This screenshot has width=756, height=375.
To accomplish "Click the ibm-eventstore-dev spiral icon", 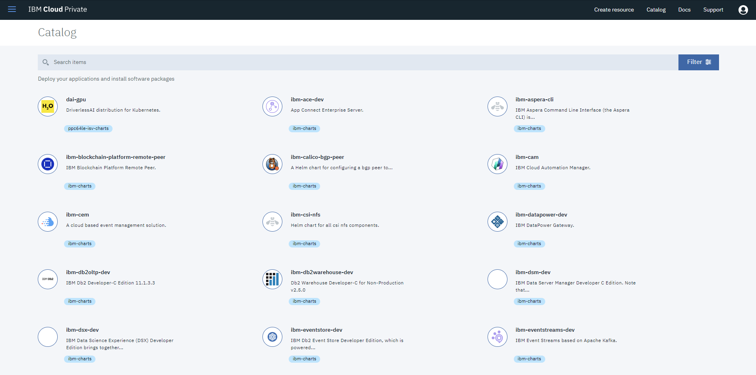I will [x=272, y=337].
